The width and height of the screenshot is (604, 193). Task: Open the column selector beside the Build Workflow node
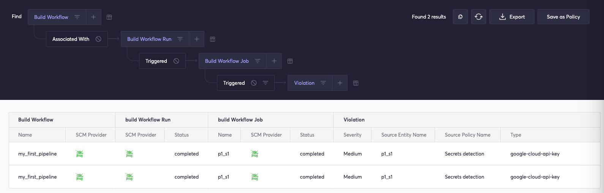tap(109, 17)
